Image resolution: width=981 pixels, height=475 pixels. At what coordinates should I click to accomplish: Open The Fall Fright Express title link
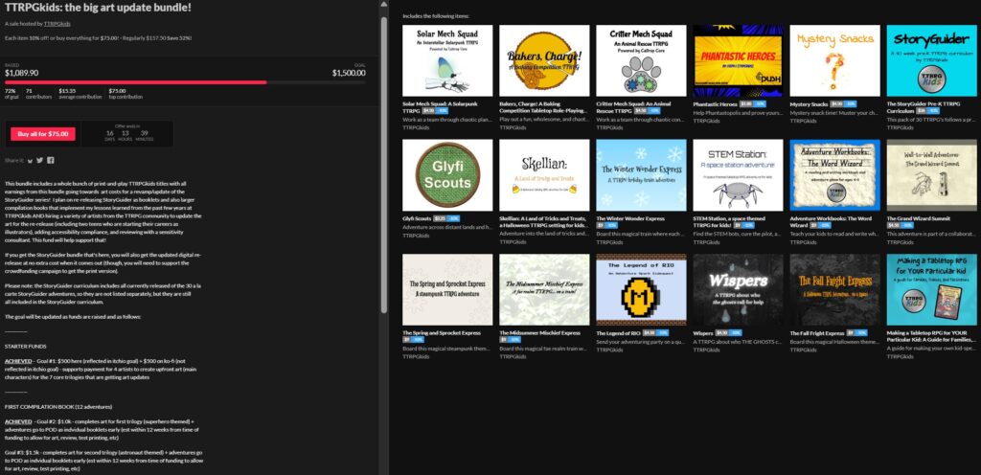pos(817,333)
